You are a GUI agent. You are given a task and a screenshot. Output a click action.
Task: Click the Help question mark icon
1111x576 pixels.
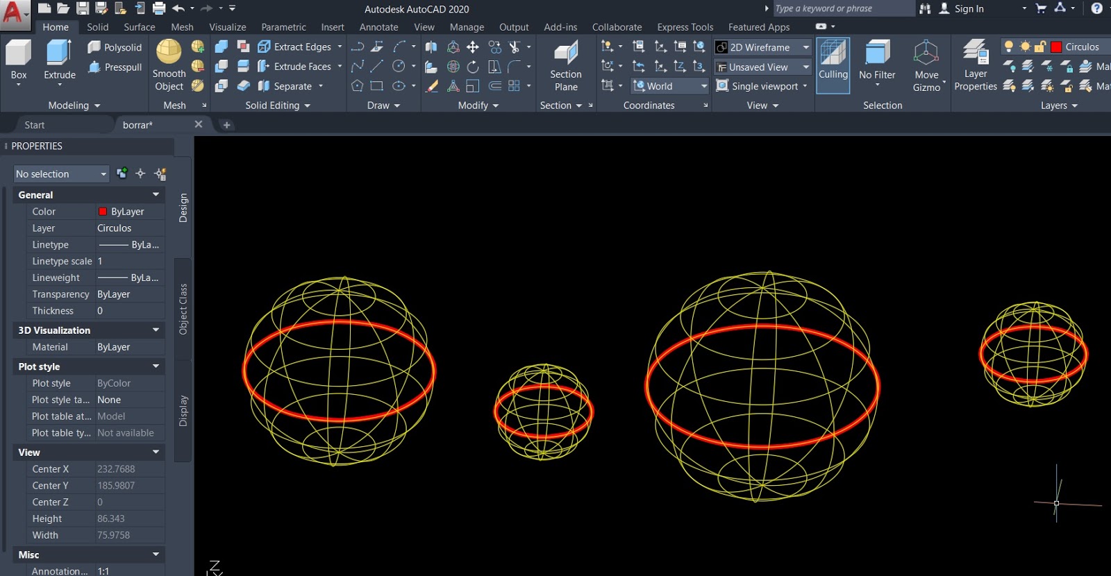[1096, 8]
